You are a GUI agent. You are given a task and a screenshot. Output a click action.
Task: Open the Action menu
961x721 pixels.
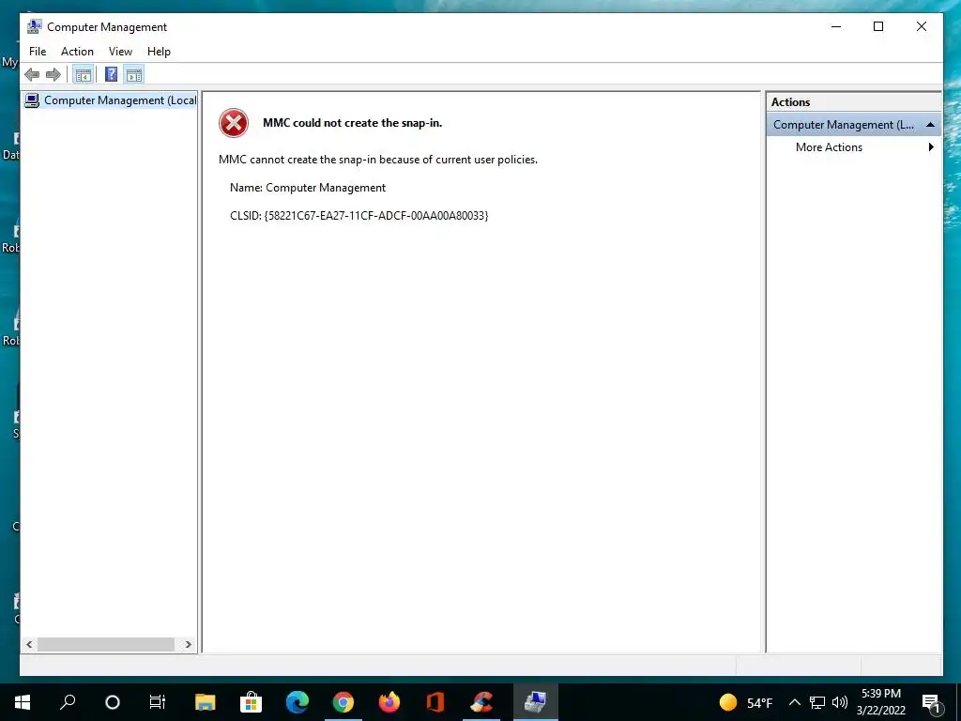click(77, 52)
